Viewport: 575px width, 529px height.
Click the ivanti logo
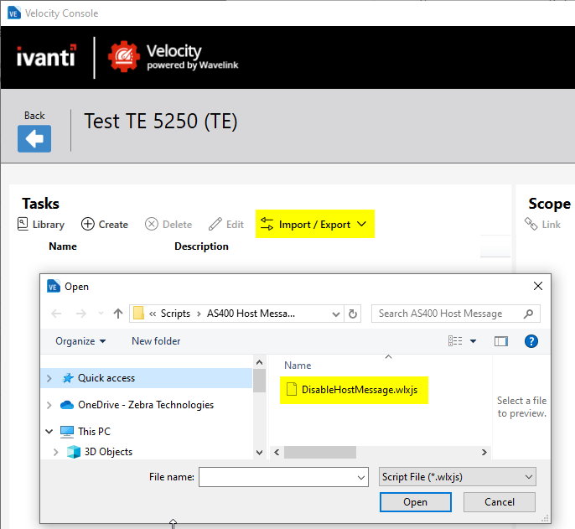47,56
